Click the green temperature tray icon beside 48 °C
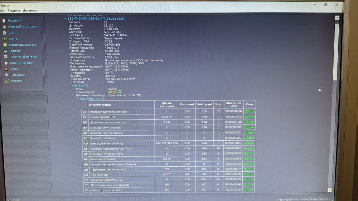The width and height of the screenshot is (358, 201). pyautogui.click(x=120, y=92)
